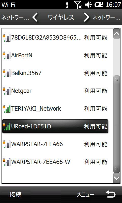
Task: Click 利用可能 status of Netgear
Action: (96, 91)
